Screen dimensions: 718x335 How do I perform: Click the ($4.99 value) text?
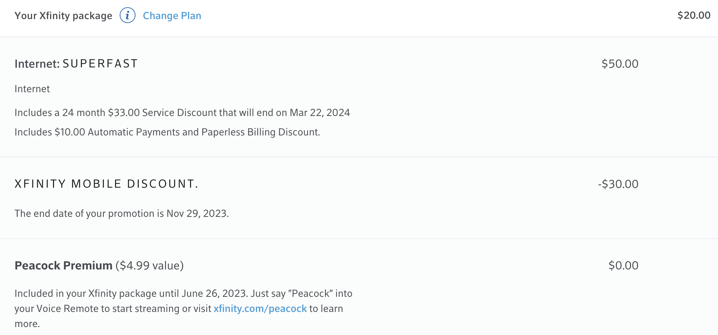coord(150,265)
